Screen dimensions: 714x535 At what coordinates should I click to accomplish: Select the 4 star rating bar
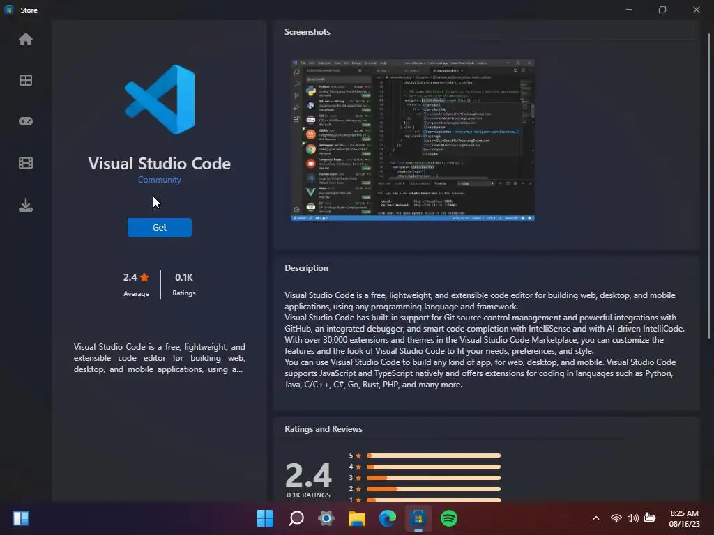[434, 467]
